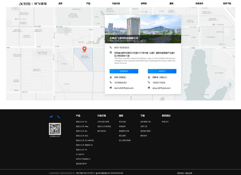Click the address location pin icon

[x=111, y=53]
